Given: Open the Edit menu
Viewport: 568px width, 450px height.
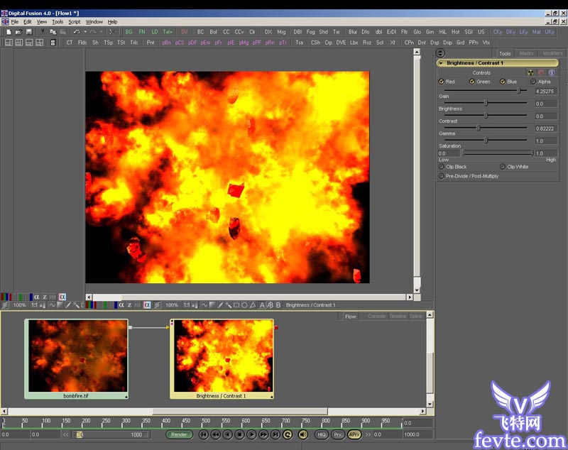Looking at the screenshot, I should (x=28, y=22).
